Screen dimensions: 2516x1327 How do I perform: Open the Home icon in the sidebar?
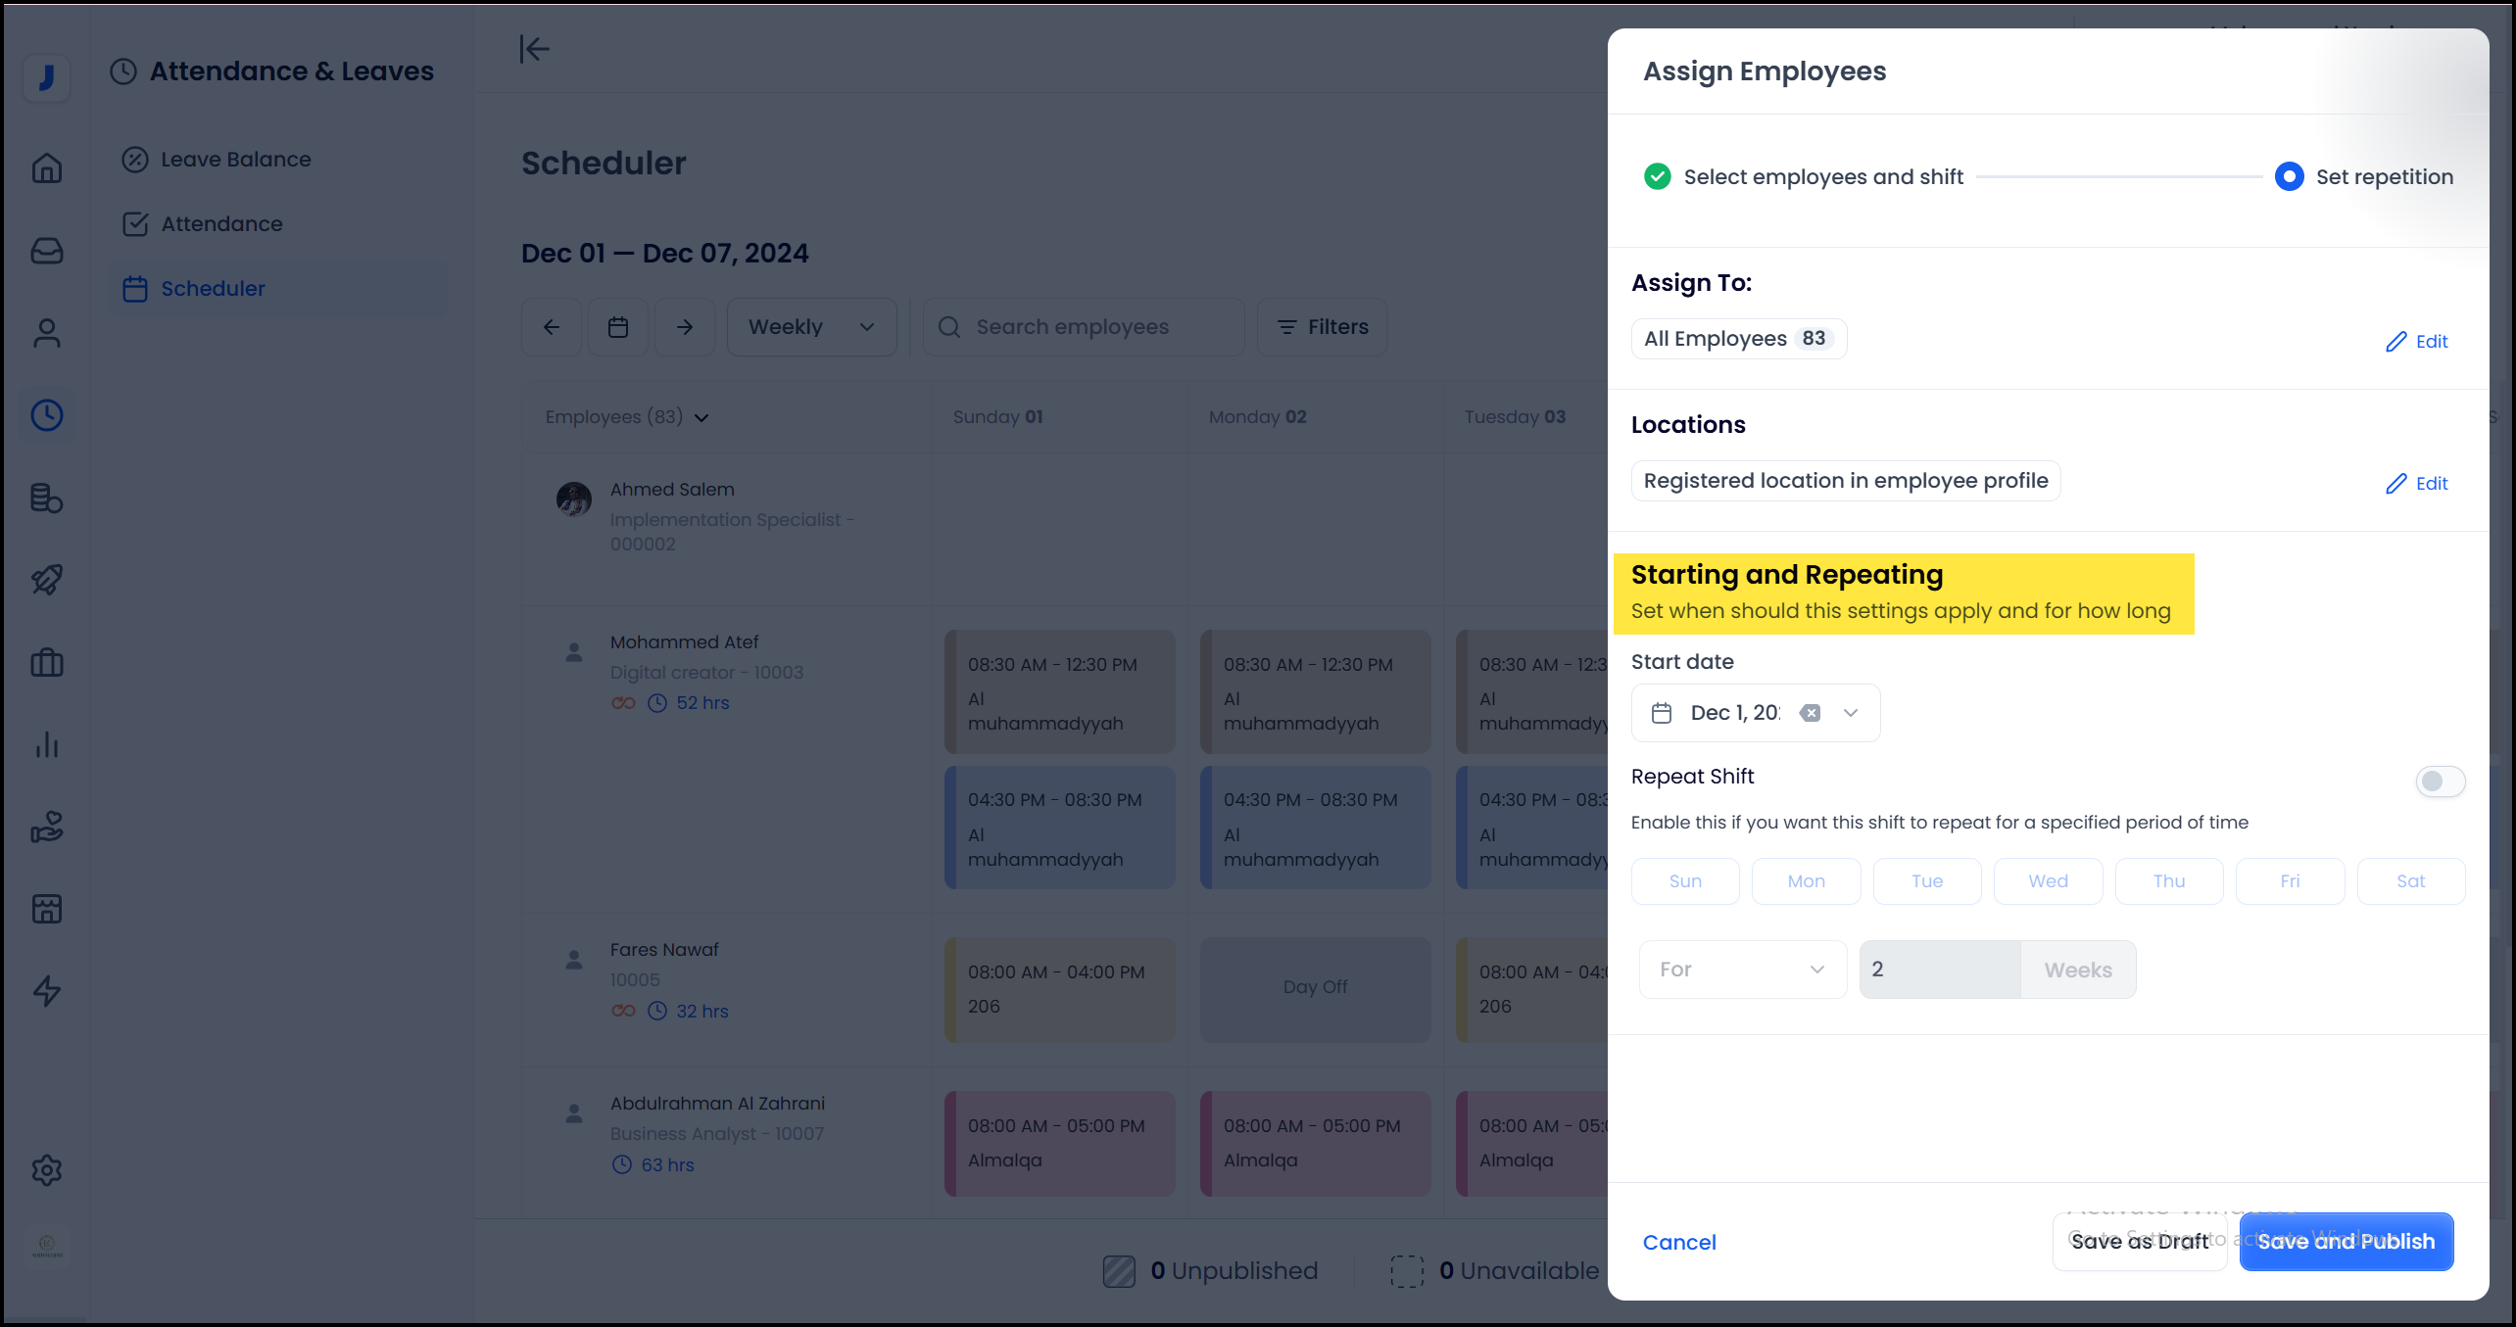click(46, 167)
